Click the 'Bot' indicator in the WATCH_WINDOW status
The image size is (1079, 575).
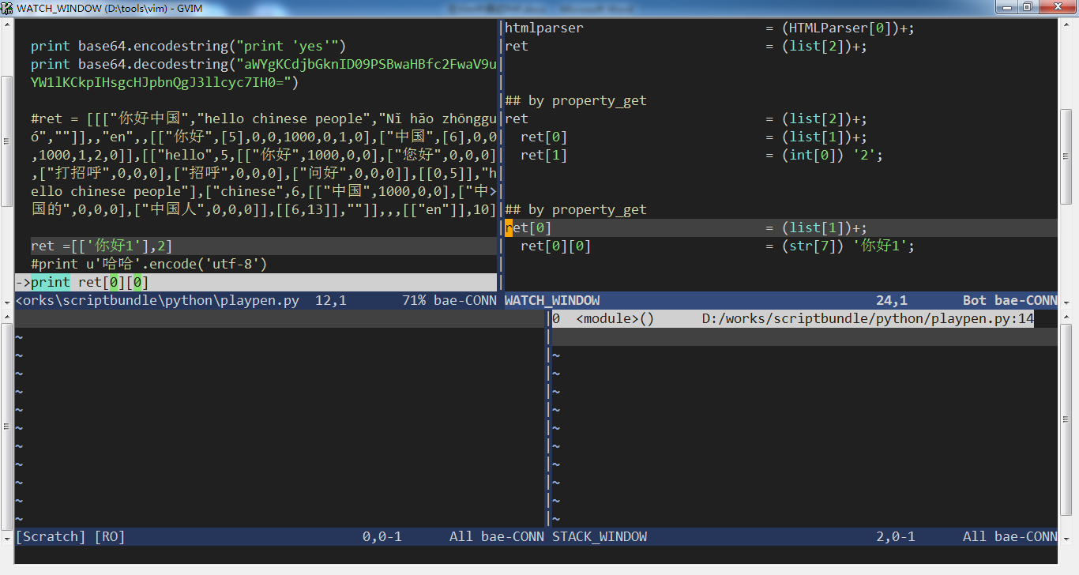(974, 301)
